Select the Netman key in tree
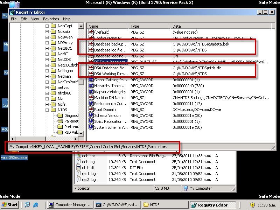 64,76
